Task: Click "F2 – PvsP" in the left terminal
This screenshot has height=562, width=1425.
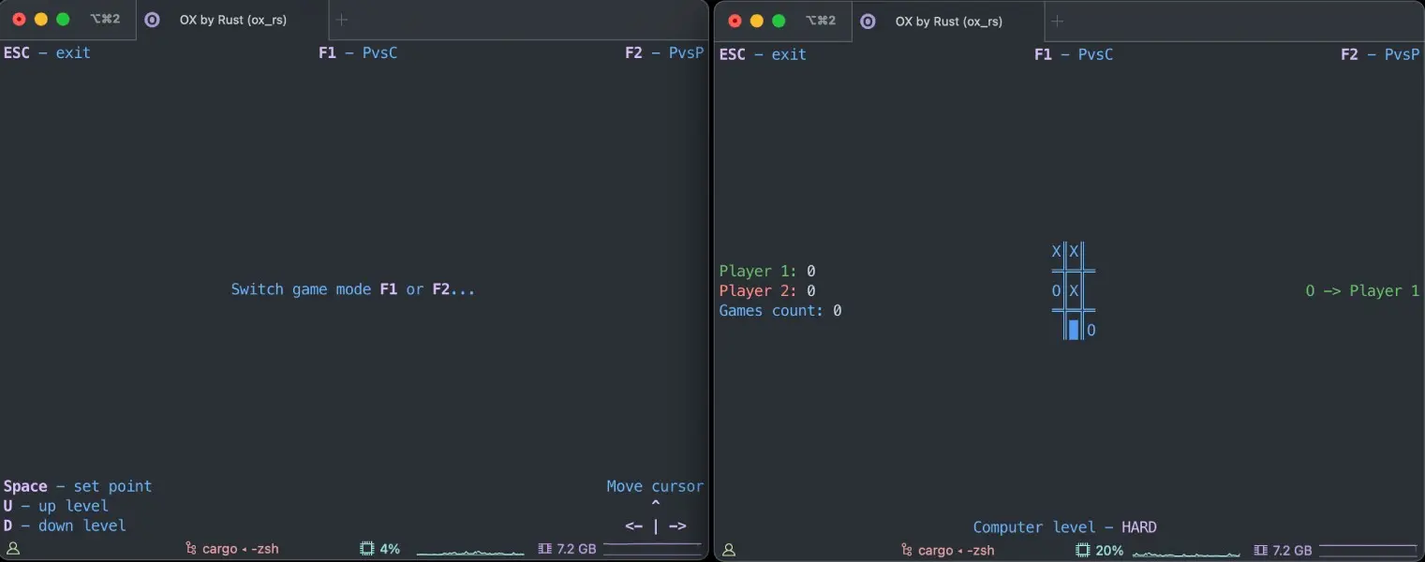Action: (663, 52)
